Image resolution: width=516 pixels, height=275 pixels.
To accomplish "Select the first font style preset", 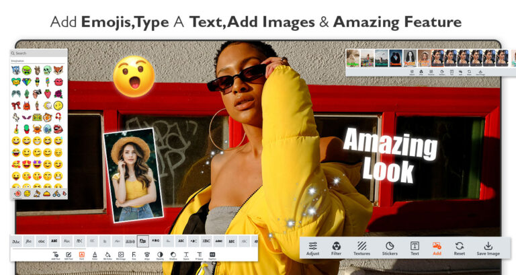I will [x=16, y=241].
